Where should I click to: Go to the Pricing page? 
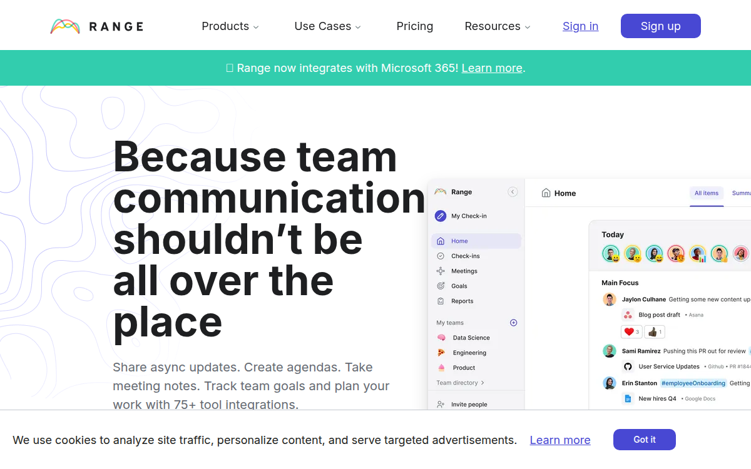coord(415,26)
